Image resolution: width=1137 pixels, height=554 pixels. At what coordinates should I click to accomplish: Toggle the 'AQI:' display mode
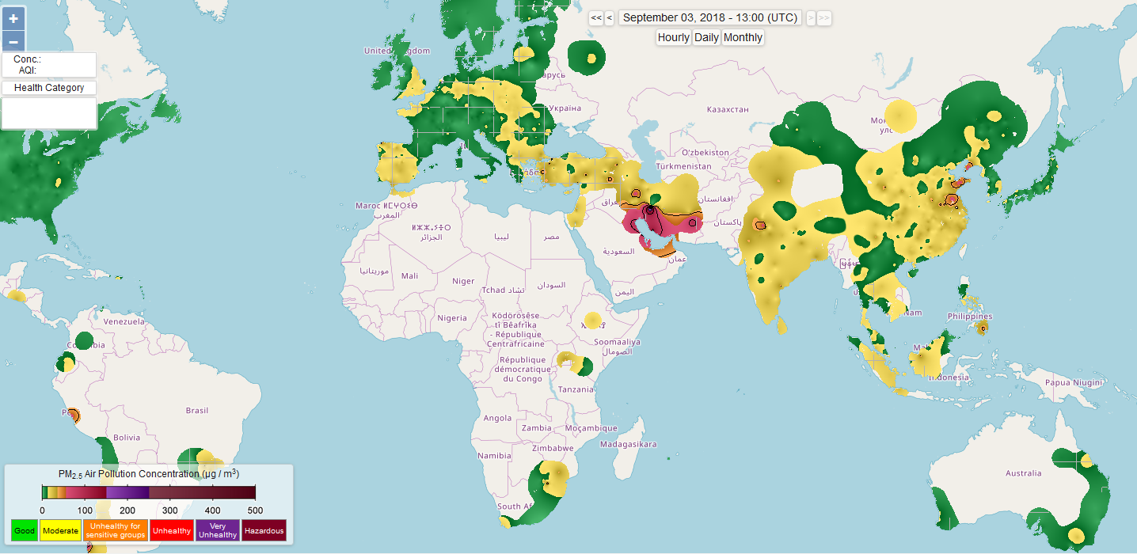click(x=26, y=70)
